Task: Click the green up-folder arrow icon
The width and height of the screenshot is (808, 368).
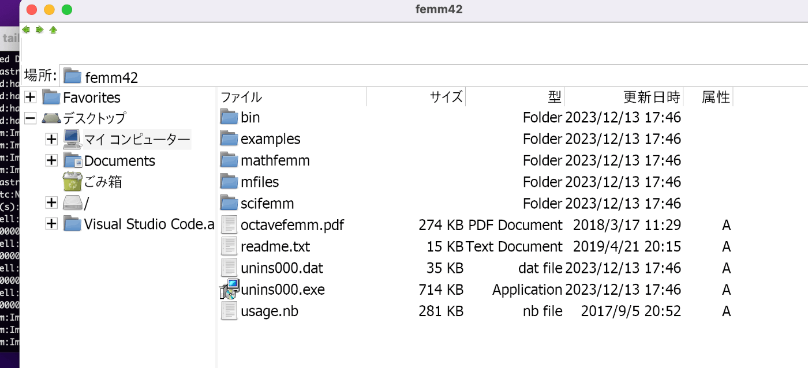Action: coord(53,29)
